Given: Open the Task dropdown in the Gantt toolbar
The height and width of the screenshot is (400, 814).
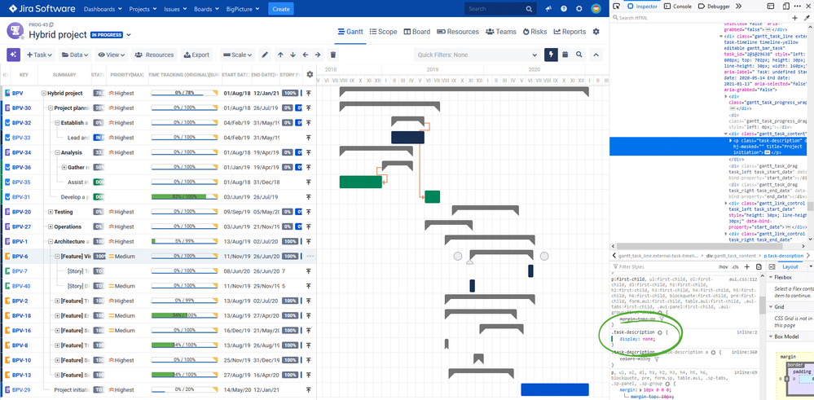Looking at the screenshot, I should [39, 55].
